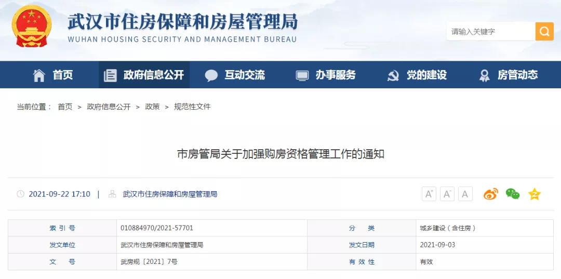Open the 房管动态 navigation item
This screenshot has height=279, width=561.
pos(518,75)
